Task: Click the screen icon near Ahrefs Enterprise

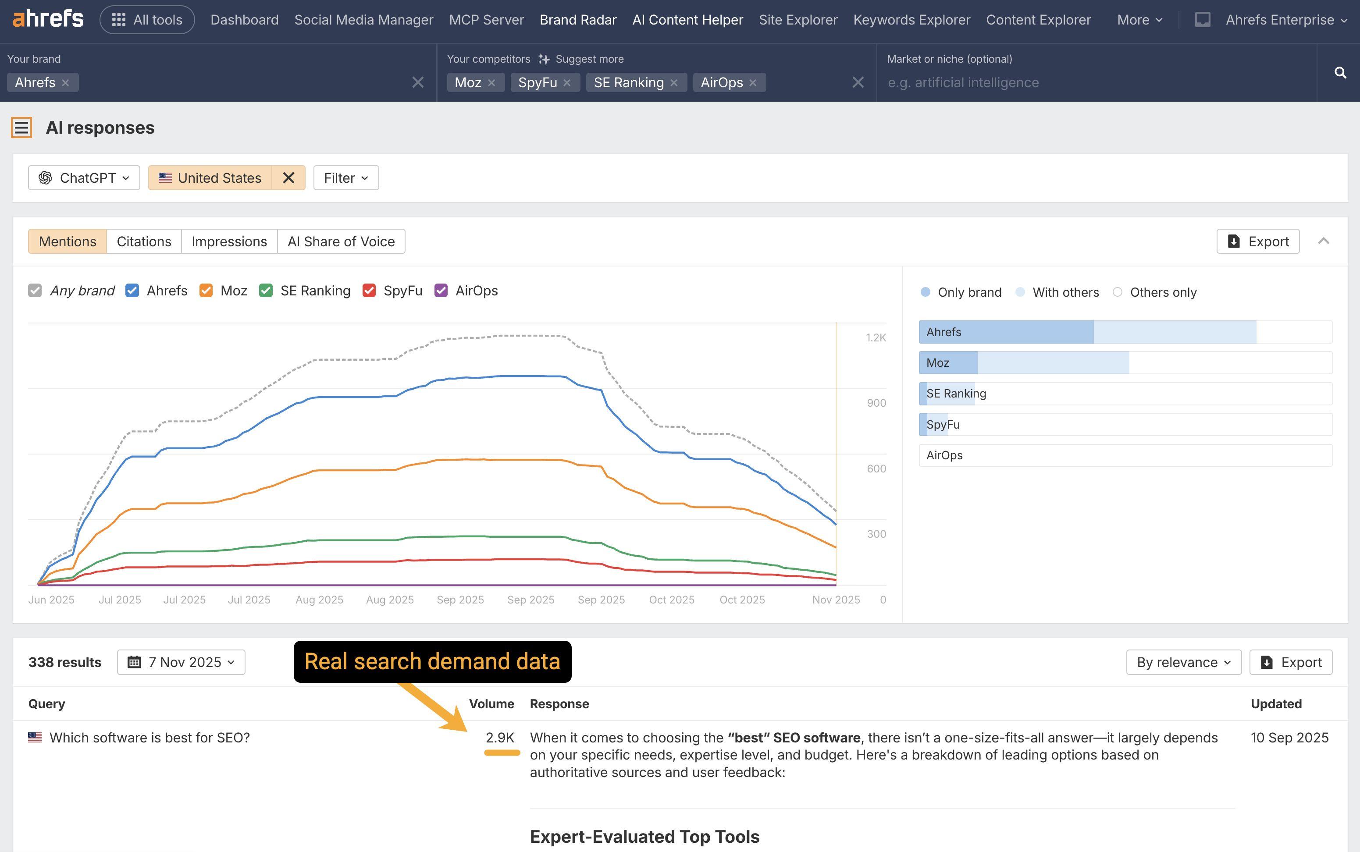Action: 1203,19
